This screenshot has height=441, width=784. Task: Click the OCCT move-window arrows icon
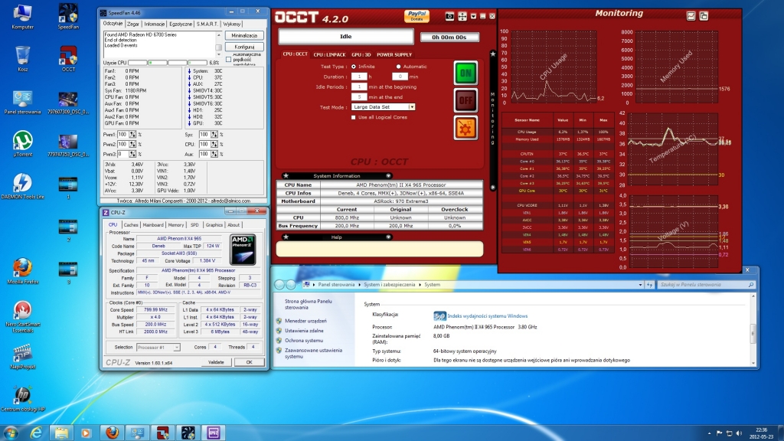462,16
